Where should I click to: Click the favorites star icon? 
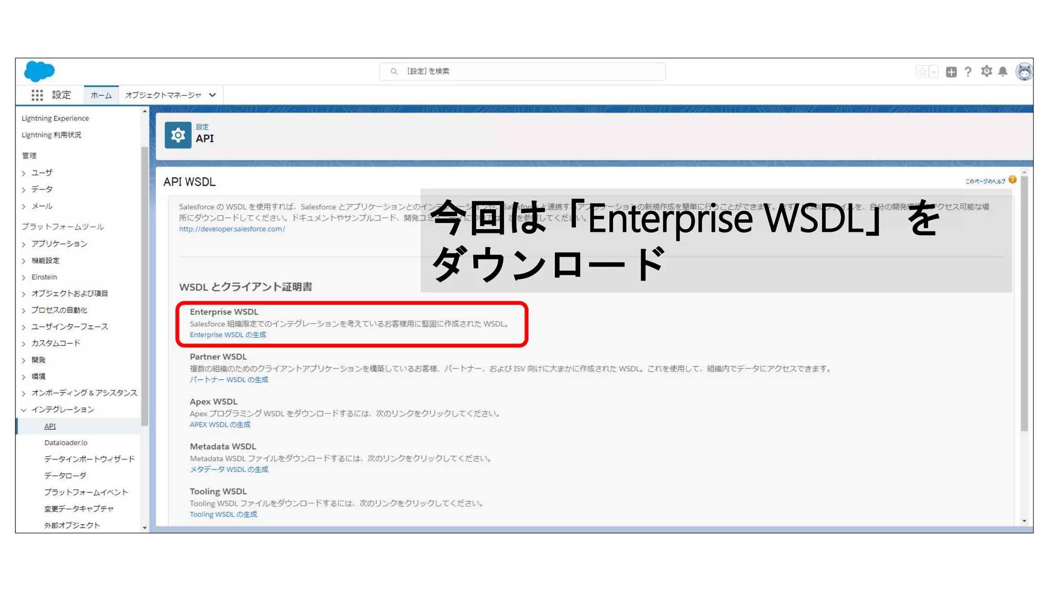point(922,72)
